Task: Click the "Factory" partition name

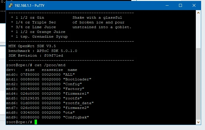Action: (74, 89)
